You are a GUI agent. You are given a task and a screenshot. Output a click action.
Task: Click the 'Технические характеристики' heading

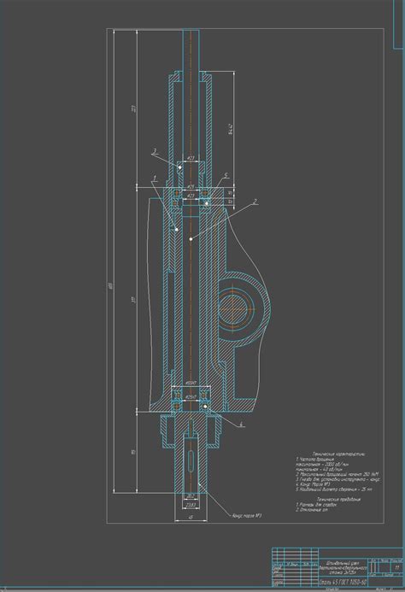338,454
